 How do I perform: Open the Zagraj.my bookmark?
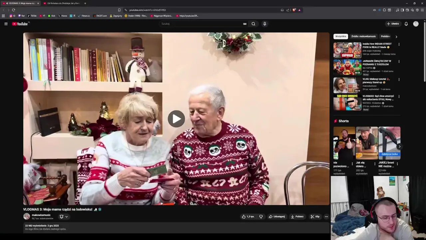point(115,16)
